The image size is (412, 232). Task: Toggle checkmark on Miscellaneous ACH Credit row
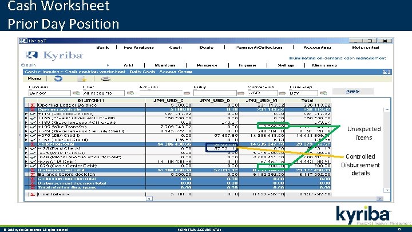tap(33, 123)
